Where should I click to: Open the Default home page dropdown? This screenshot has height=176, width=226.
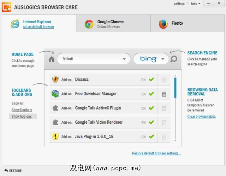[x=94, y=59]
